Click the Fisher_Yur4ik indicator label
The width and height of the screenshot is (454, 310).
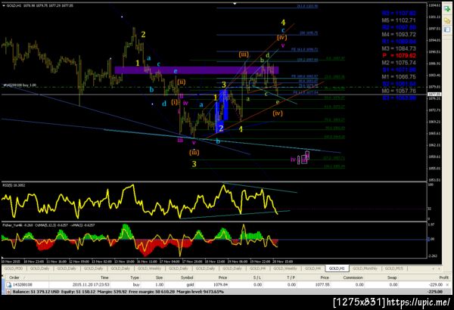point(48,225)
